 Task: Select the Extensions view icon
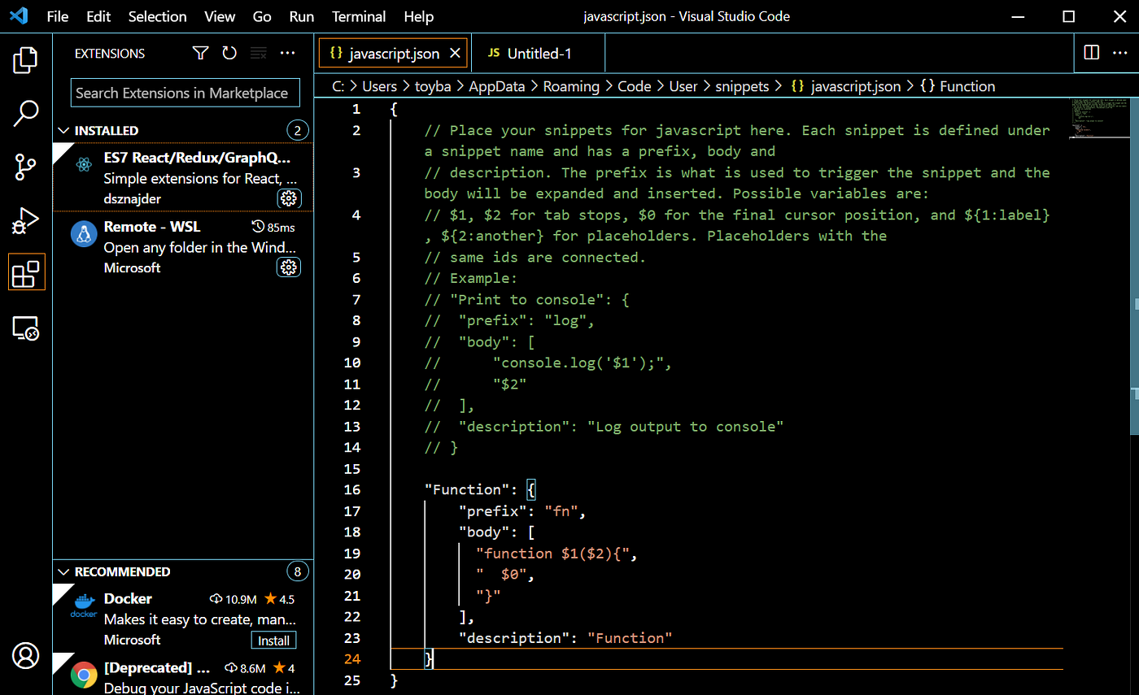pos(26,273)
